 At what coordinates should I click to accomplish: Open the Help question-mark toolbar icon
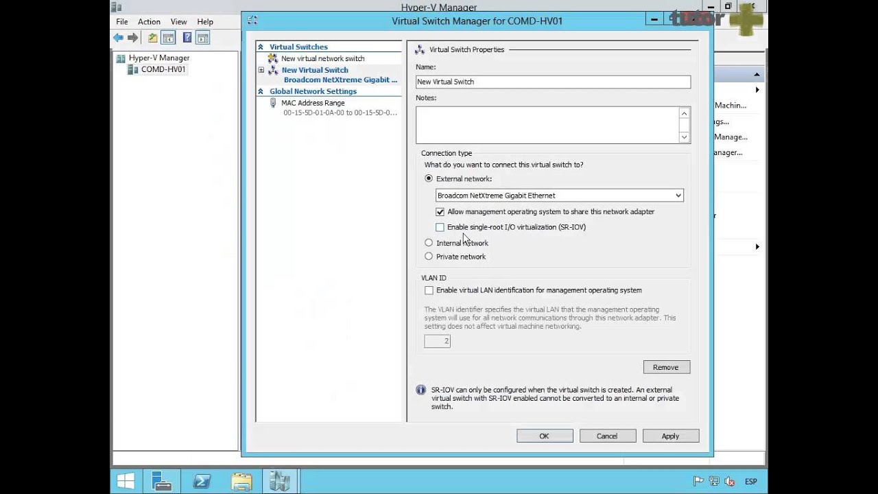pyautogui.click(x=187, y=38)
